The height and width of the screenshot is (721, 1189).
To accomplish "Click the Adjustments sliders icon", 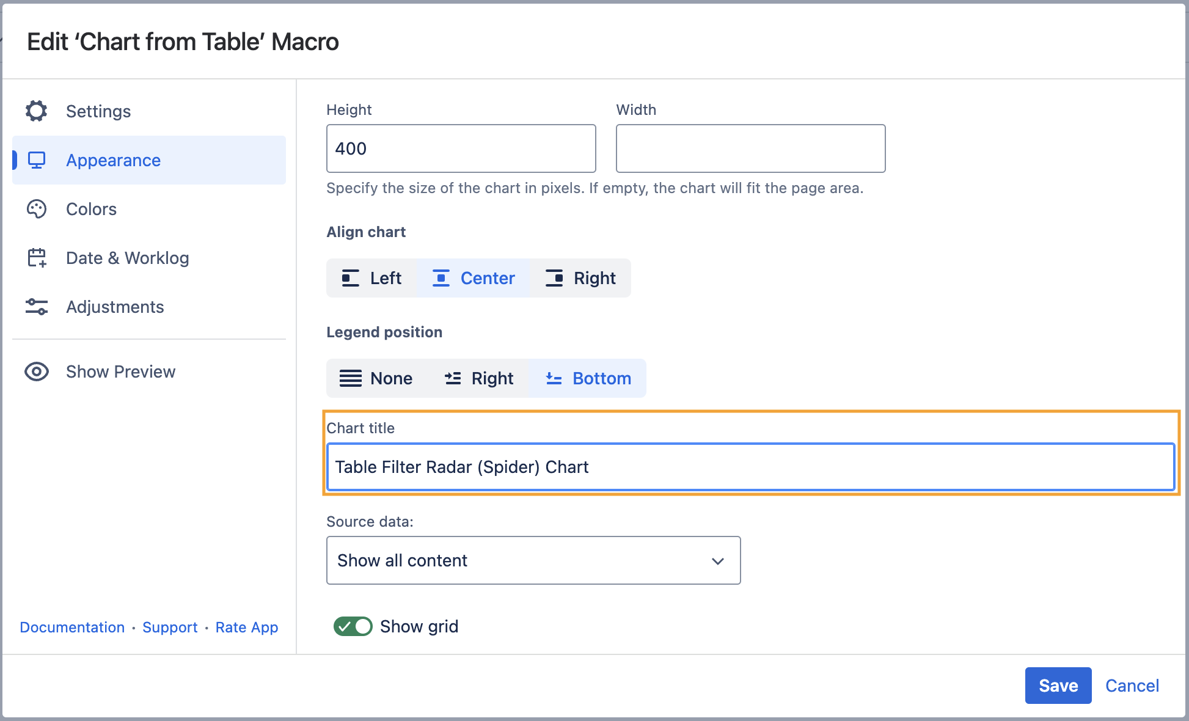I will tap(37, 307).
